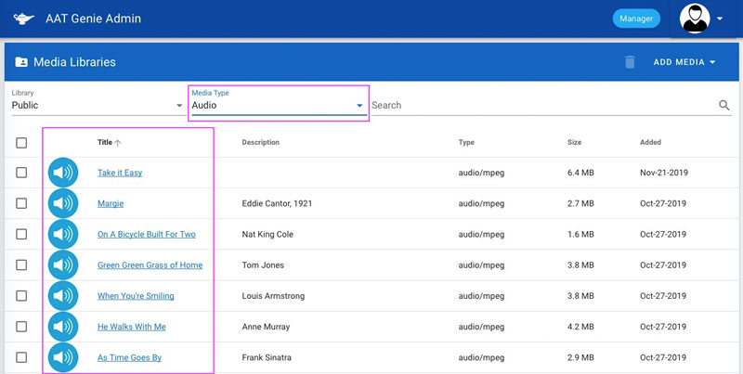Open the When You're Smiling link
This screenshot has height=374, width=743.
(x=136, y=296)
